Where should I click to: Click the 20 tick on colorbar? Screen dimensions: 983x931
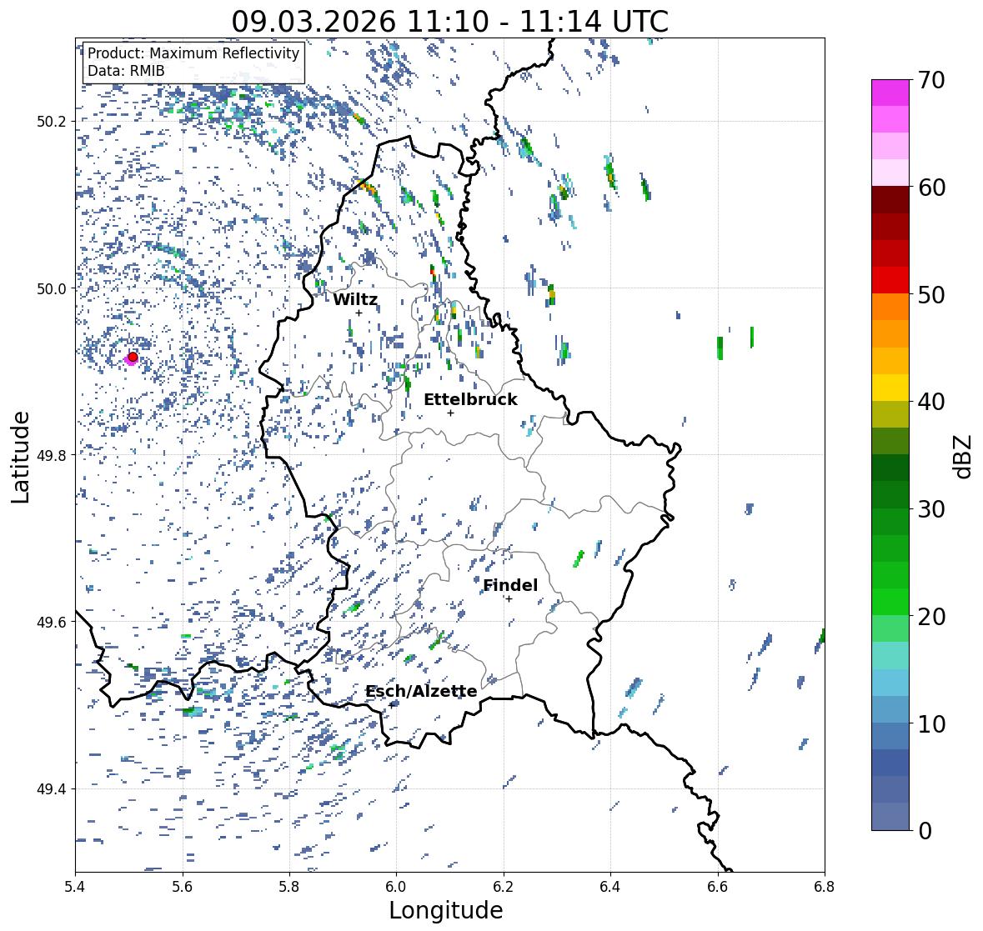pyautogui.click(x=930, y=617)
